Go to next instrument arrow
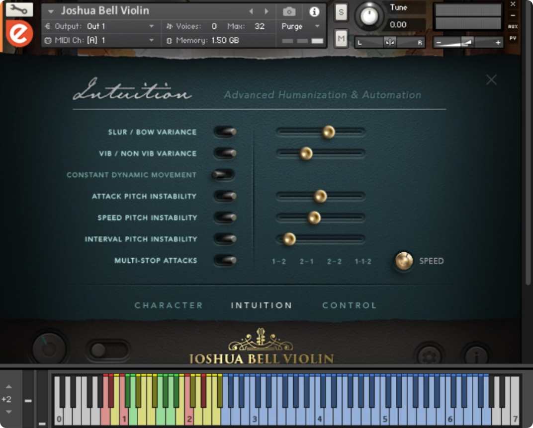The height and width of the screenshot is (428, 533). [x=266, y=11]
